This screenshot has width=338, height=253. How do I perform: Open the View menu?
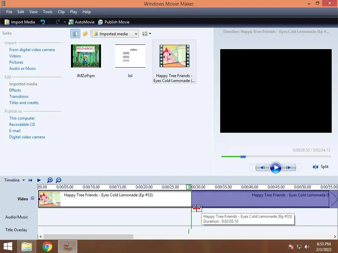(x=33, y=12)
